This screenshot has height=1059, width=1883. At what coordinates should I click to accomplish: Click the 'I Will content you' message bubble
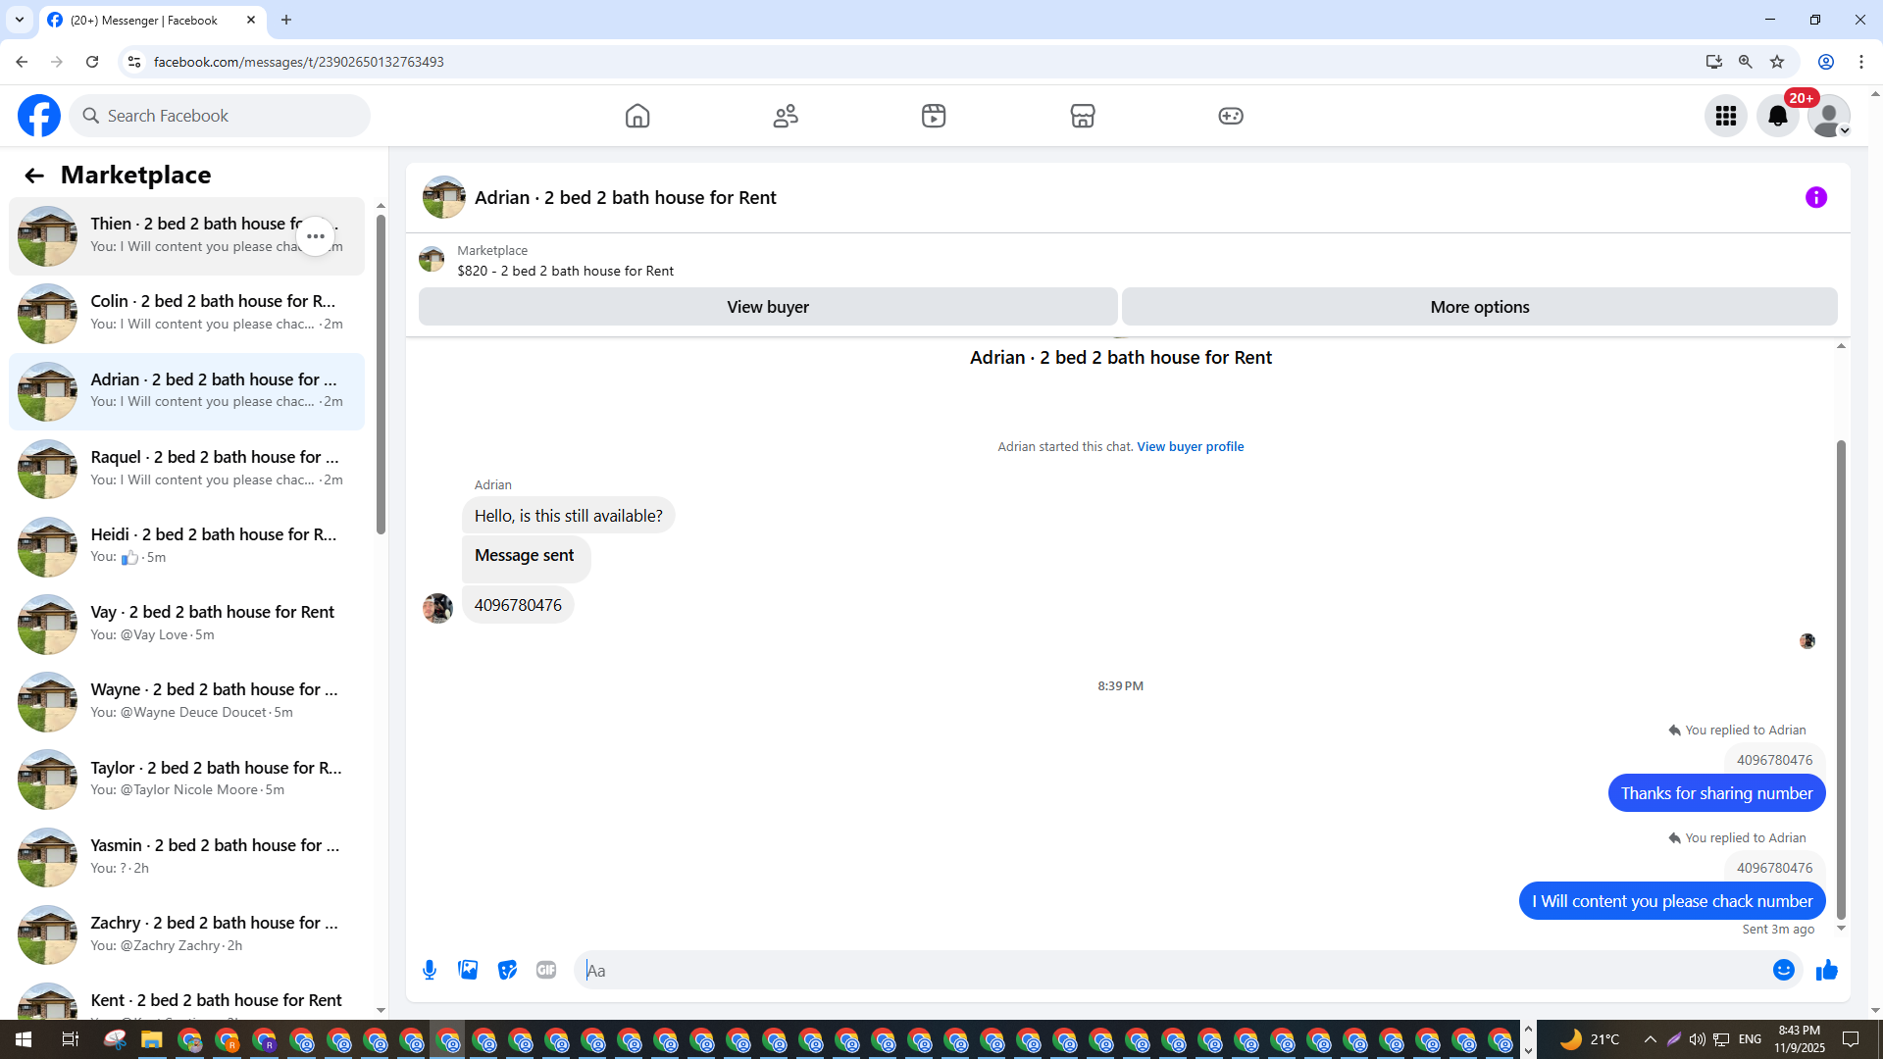(1672, 901)
